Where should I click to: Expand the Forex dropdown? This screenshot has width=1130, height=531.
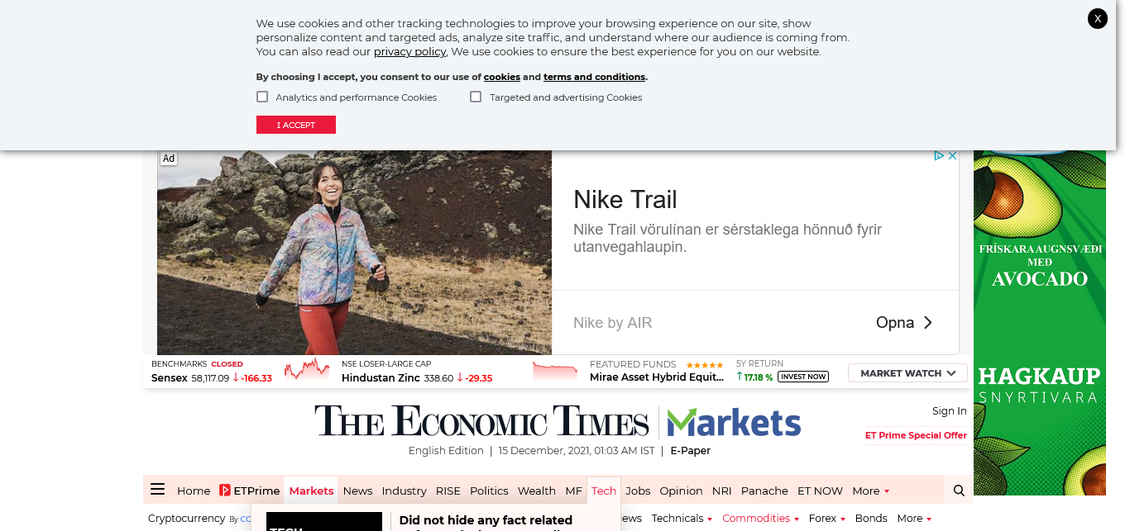coord(826,519)
